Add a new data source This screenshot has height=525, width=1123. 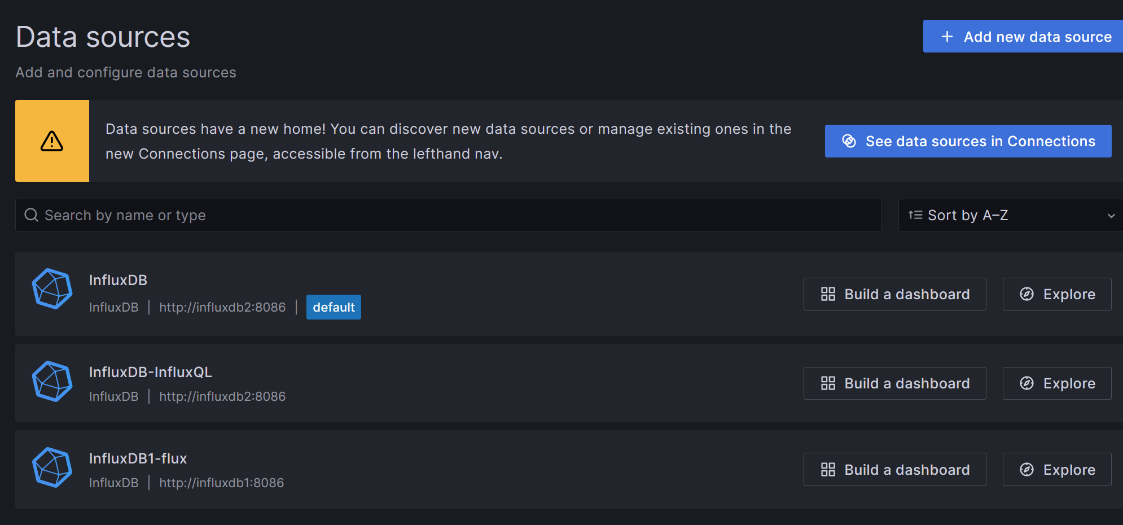point(1023,37)
